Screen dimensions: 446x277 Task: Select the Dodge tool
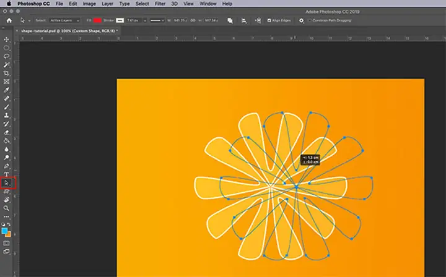coord(6,158)
